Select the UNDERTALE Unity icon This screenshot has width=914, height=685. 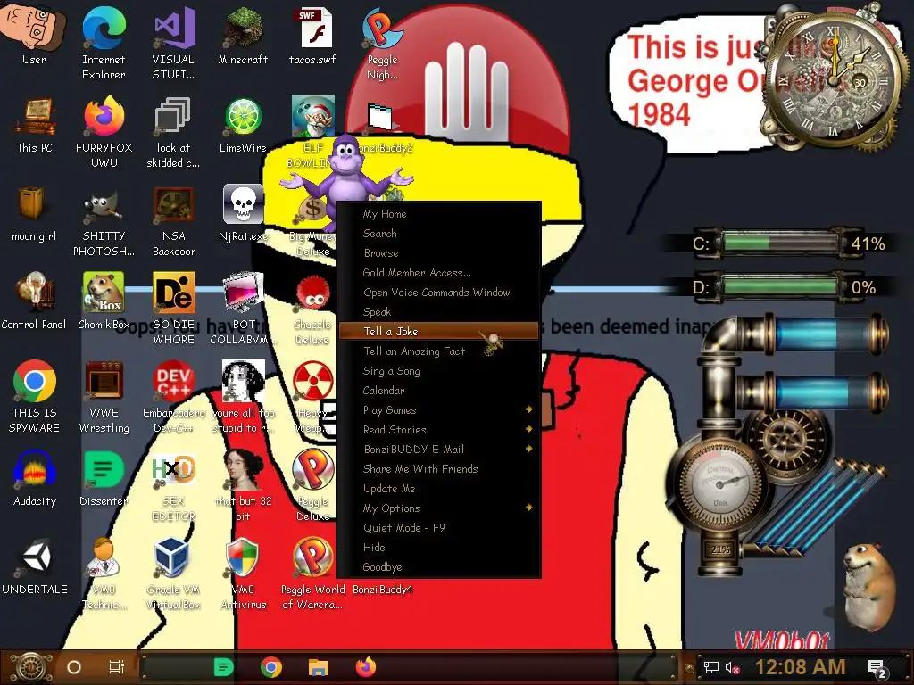tap(35, 567)
